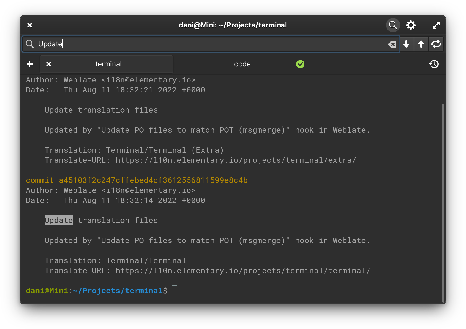
Task: Open l10n.elementary.io terminal/terminal URL
Action: click(x=243, y=271)
